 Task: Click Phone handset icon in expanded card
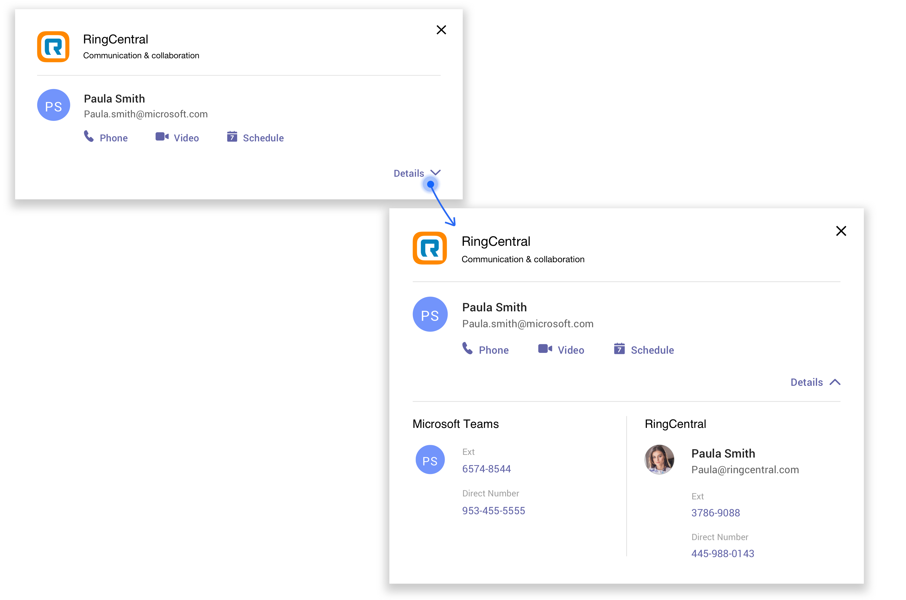pos(467,349)
